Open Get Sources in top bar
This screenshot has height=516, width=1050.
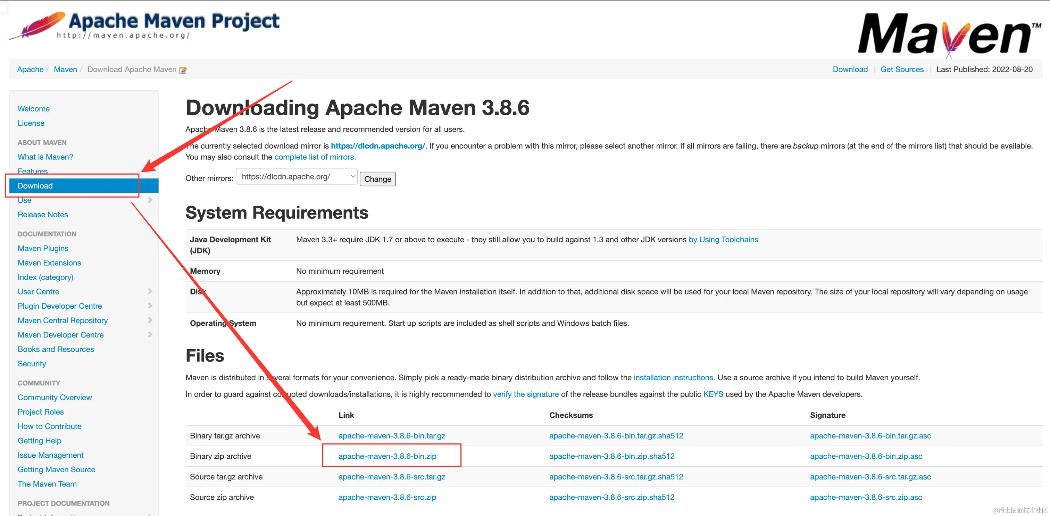tap(902, 69)
